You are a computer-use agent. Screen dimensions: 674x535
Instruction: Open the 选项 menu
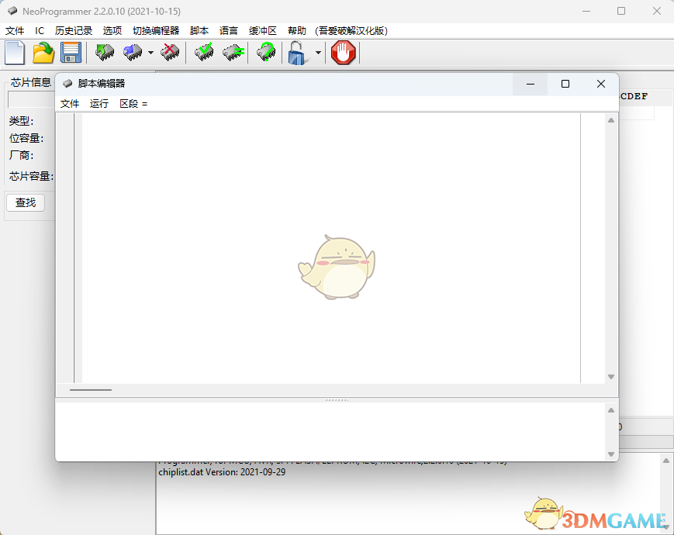pyautogui.click(x=112, y=30)
